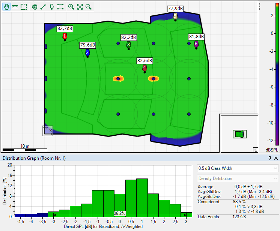The width and height of the screenshot is (280, 231).
Task: Click listener marker 1 showing 82,7dB
Action: (65, 36)
